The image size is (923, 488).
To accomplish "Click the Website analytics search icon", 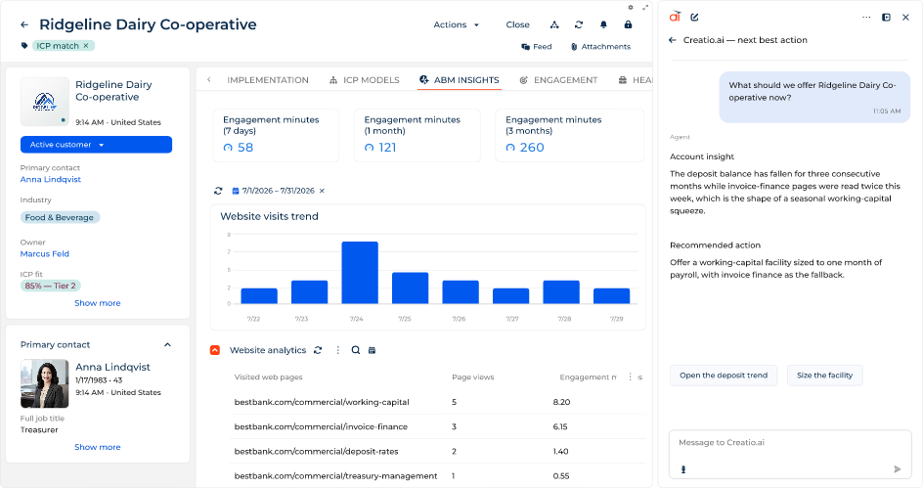I will point(356,350).
